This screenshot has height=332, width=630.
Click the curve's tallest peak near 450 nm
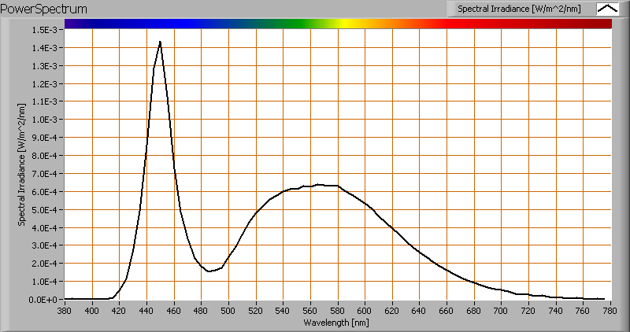(x=160, y=42)
